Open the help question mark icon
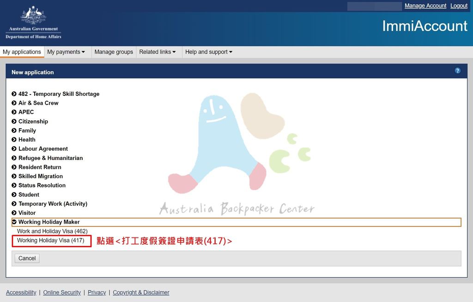 click(458, 71)
